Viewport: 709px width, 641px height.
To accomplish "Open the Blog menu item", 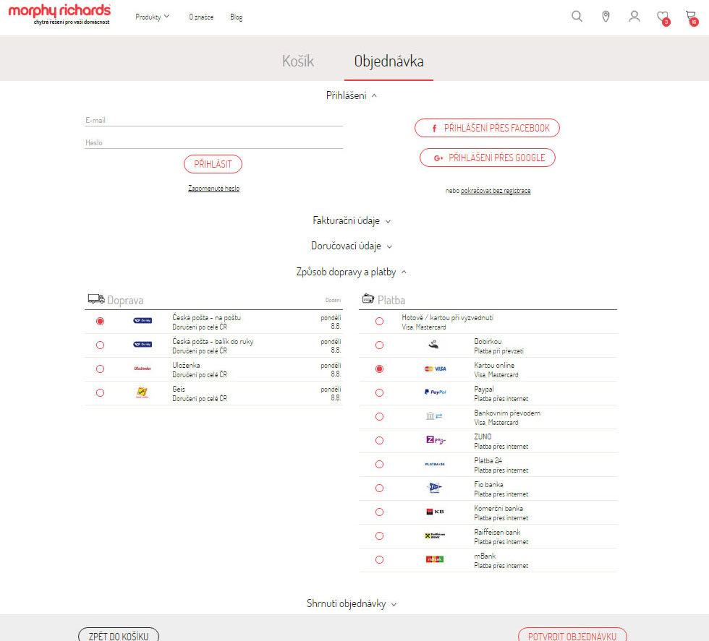I will pyautogui.click(x=236, y=17).
